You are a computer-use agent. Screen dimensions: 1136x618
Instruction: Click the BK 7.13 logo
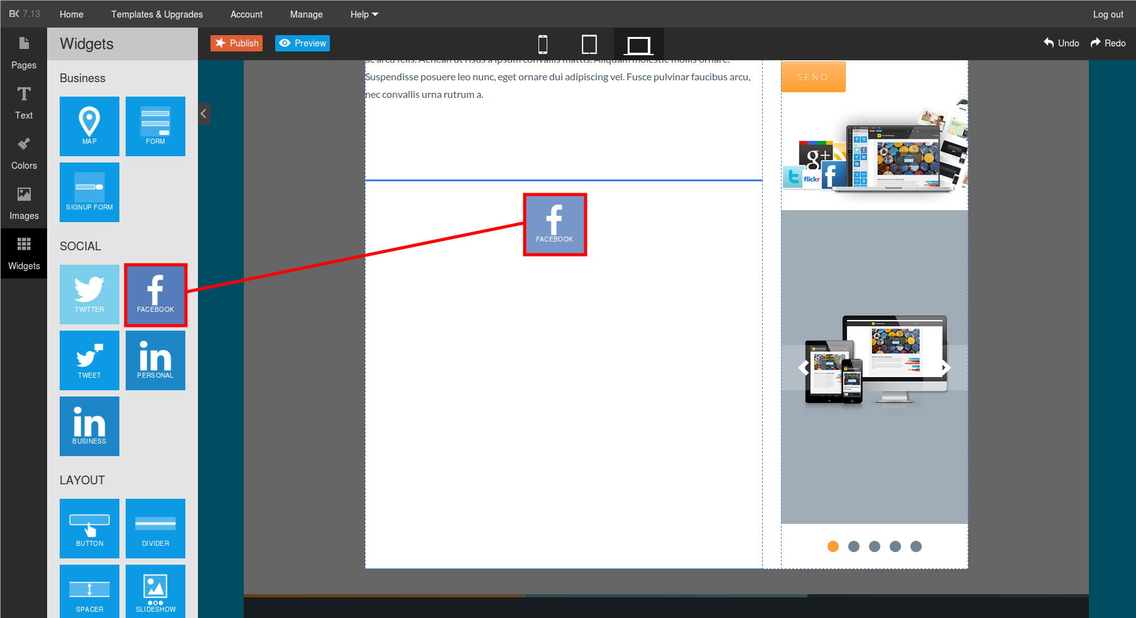pos(24,14)
